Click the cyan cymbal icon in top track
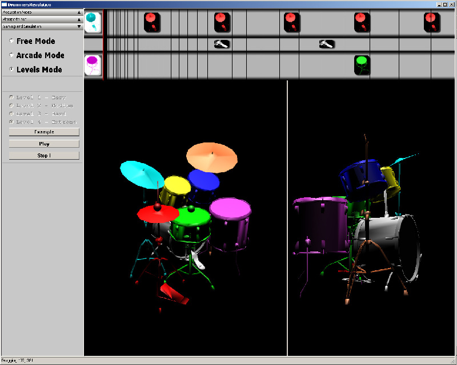The image size is (457, 365). pos(93,22)
